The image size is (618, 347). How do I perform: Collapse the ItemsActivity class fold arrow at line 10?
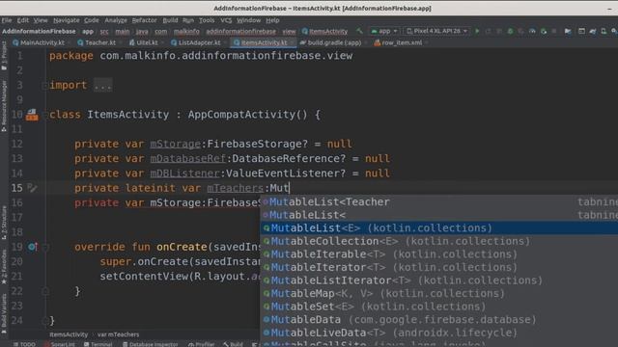point(45,115)
